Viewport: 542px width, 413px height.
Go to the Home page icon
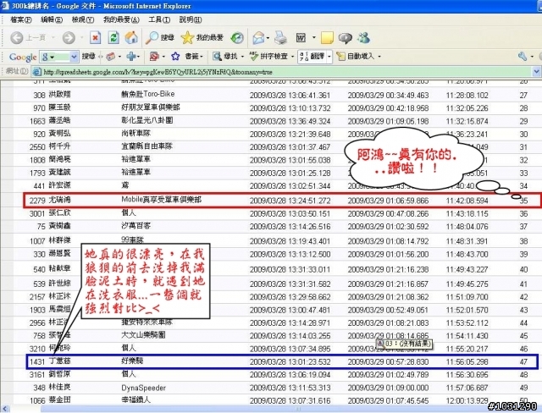131,37
